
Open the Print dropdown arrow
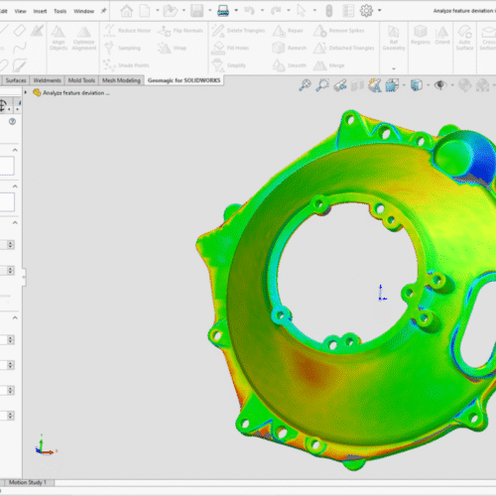(236, 11)
